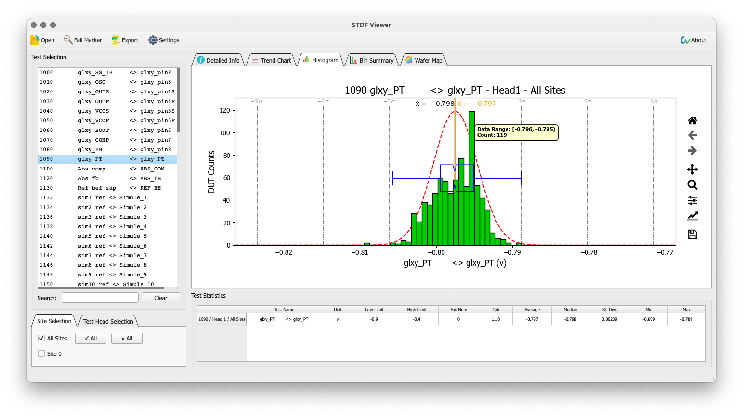Click the Low Limit column header
This screenshot has width=743, height=418.
click(374, 310)
